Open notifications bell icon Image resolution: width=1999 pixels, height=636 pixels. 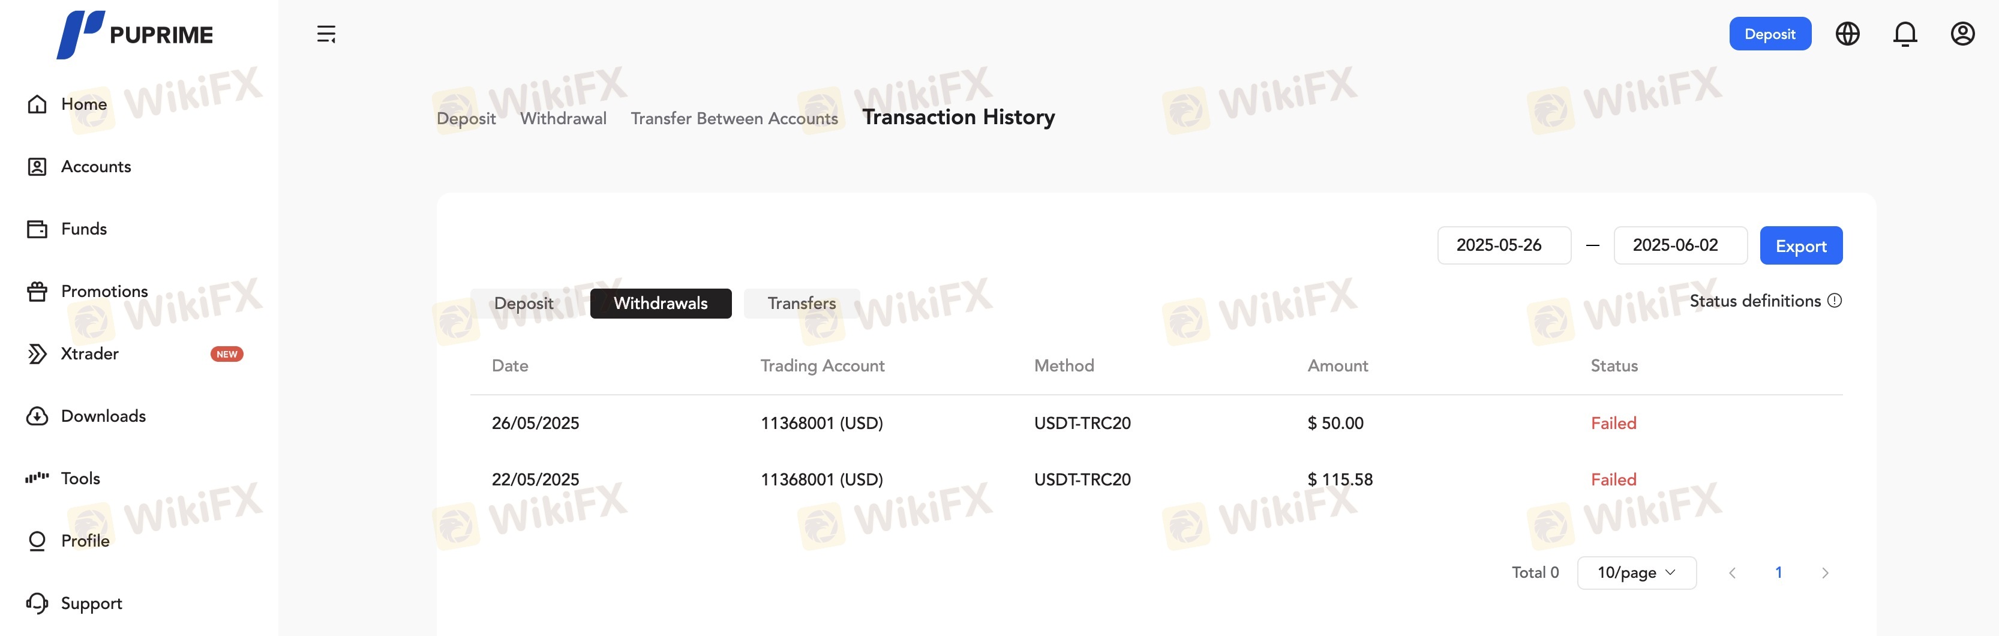coord(1904,34)
